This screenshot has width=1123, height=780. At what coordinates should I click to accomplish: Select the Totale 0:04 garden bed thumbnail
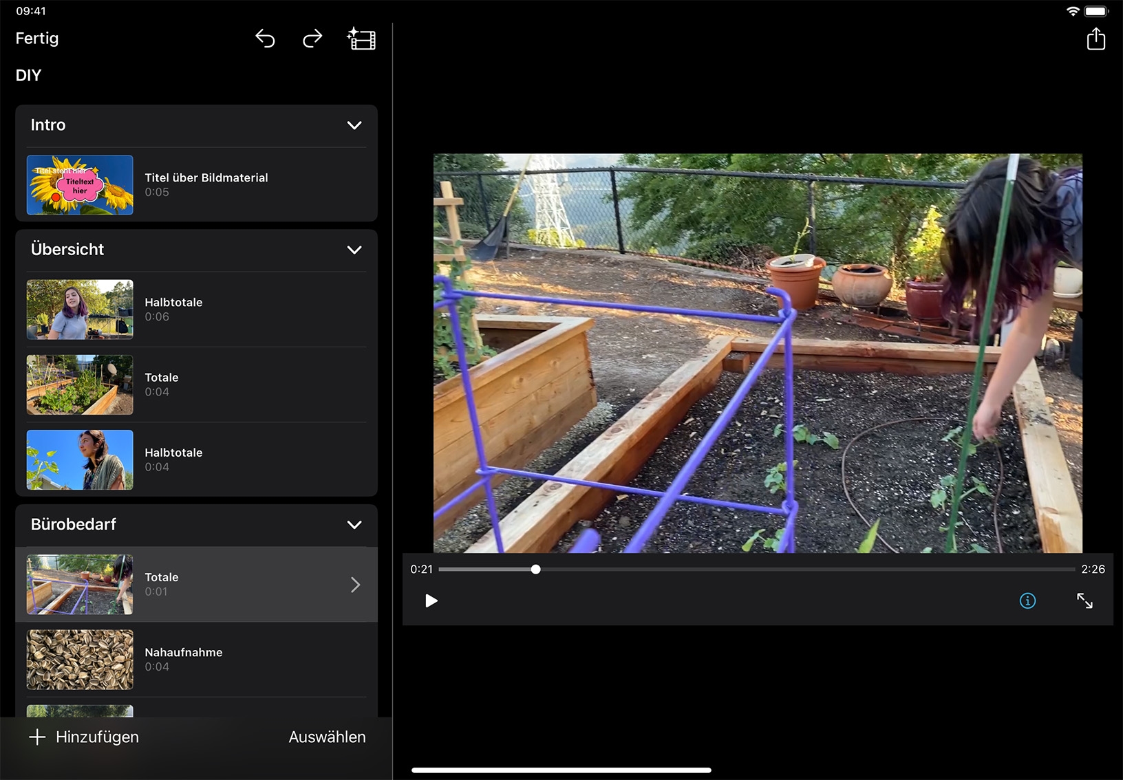(80, 384)
